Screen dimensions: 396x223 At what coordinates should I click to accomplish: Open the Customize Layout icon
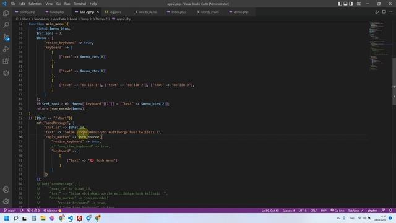pos(359,4)
